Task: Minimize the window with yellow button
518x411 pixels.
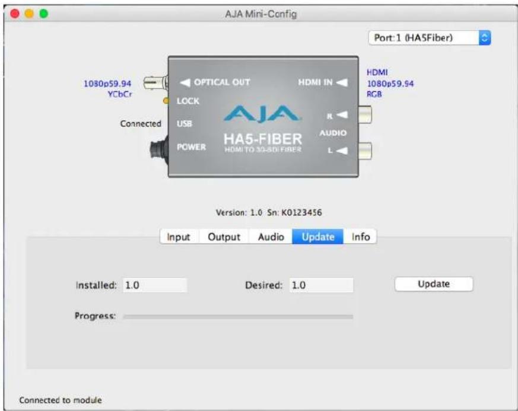Action: click(30, 14)
